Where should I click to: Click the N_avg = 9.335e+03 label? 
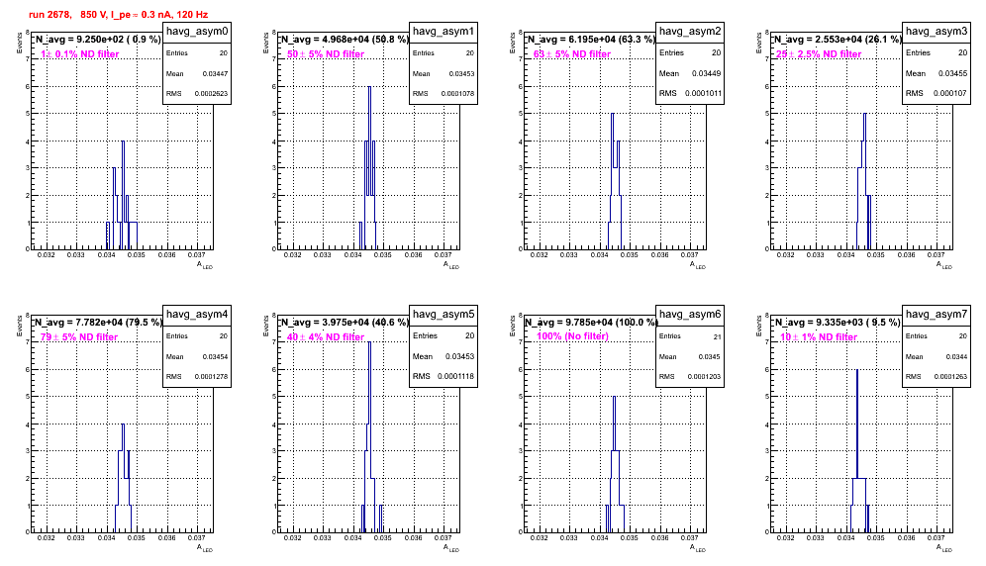point(837,322)
